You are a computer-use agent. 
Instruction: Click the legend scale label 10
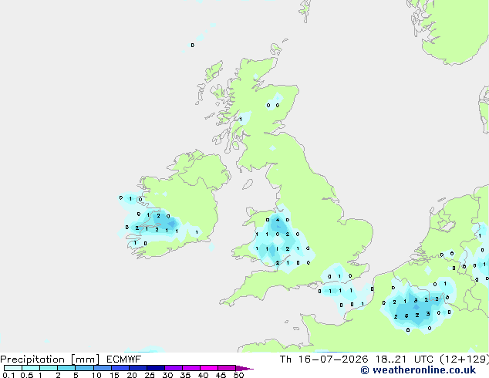96,375
